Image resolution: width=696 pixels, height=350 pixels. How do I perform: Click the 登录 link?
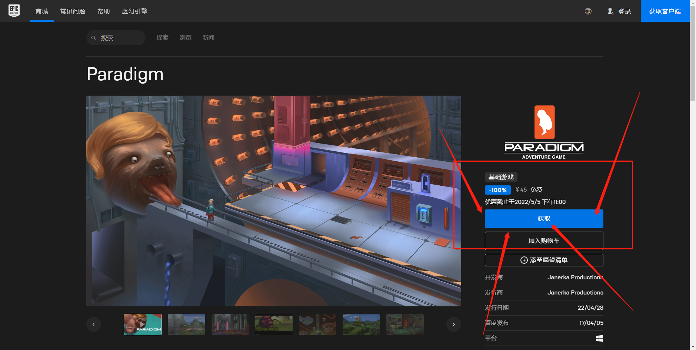(x=625, y=11)
